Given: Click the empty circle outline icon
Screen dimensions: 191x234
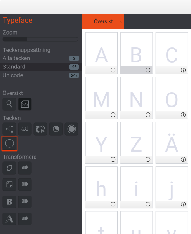Looking at the screenshot, I should pyautogui.click(x=9, y=143).
